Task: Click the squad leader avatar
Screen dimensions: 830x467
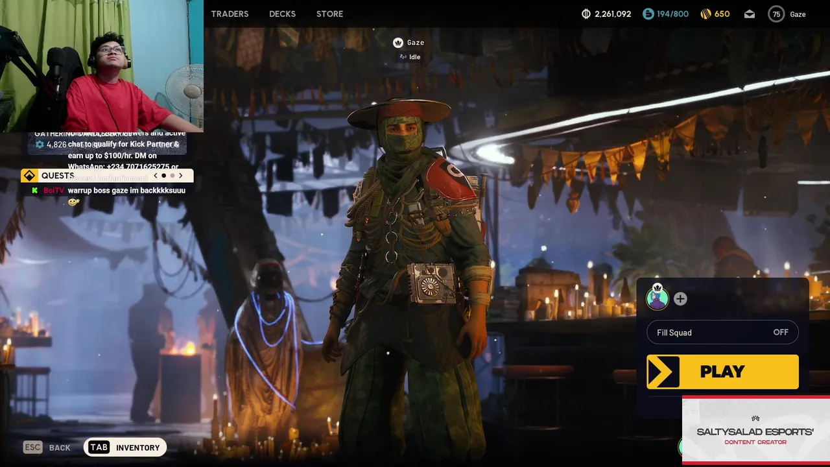Action: click(658, 298)
